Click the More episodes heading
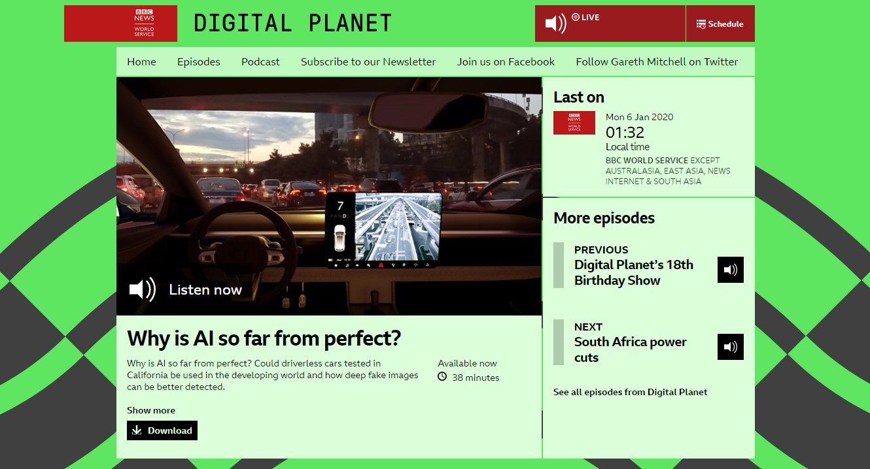 tap(604, 218)
